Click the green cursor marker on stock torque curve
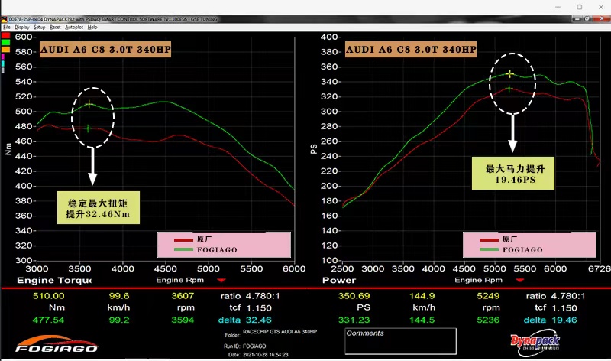 [88, 128]
